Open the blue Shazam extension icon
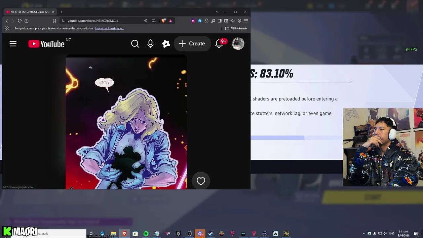The image size is (423, 238). coord(200,21)
